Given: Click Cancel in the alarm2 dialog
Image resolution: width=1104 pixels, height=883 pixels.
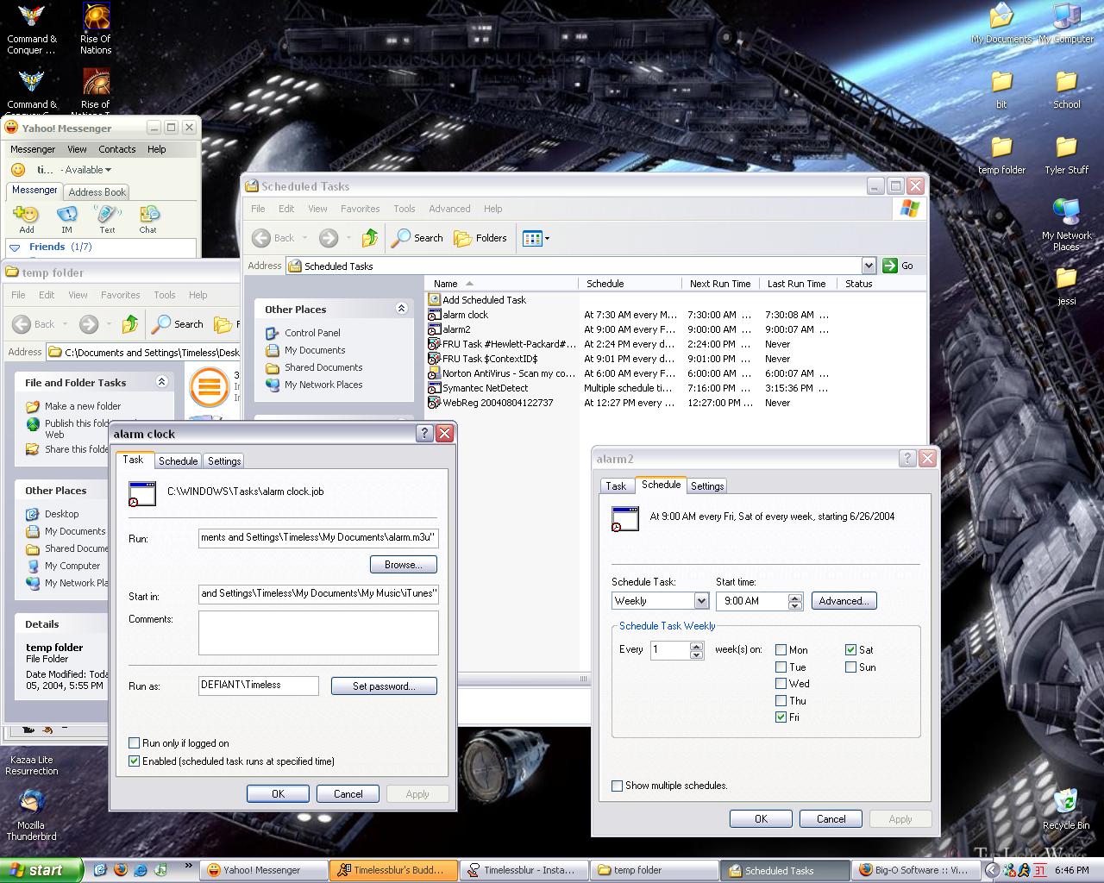Looking at the screenshot, I should coord(831,819).
